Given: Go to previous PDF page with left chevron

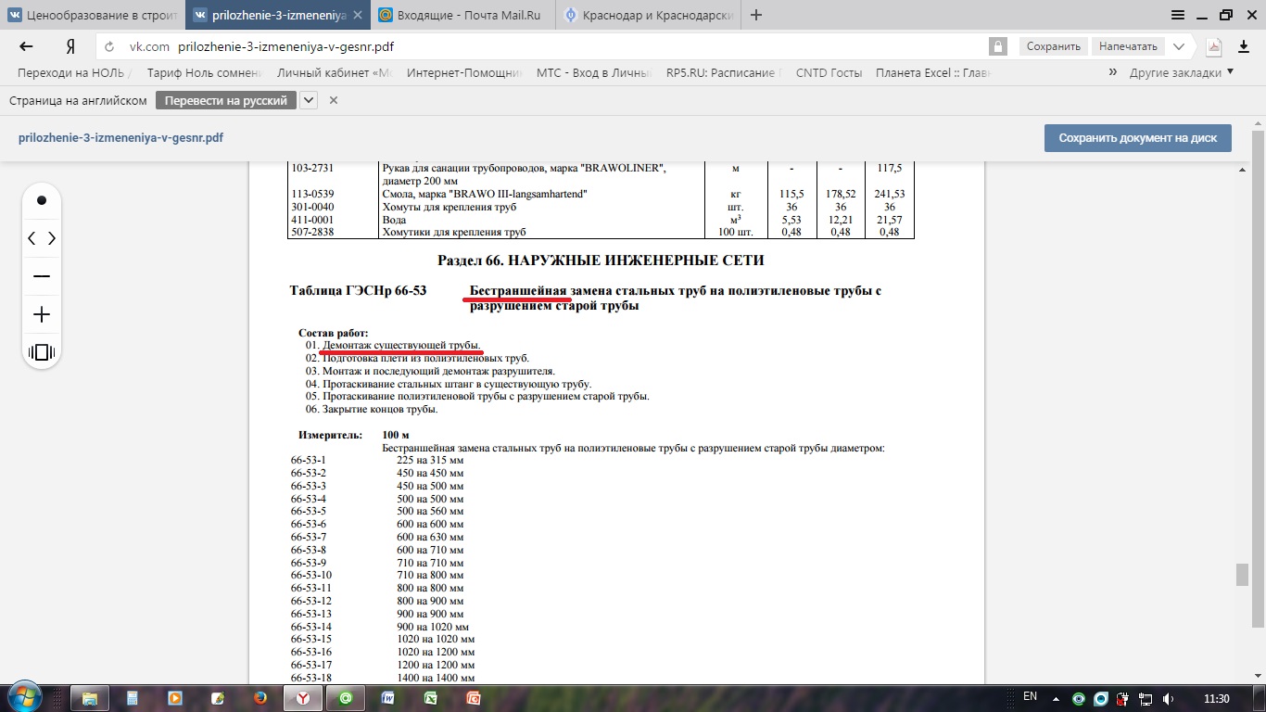Looking at the screenshot, I should (32, 238).
